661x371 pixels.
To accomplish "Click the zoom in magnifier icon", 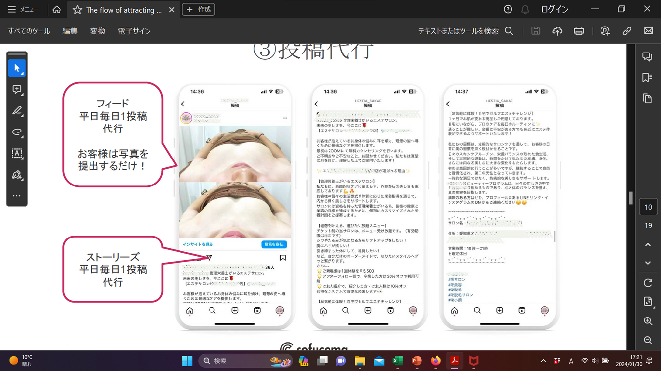I will (648, 321).
